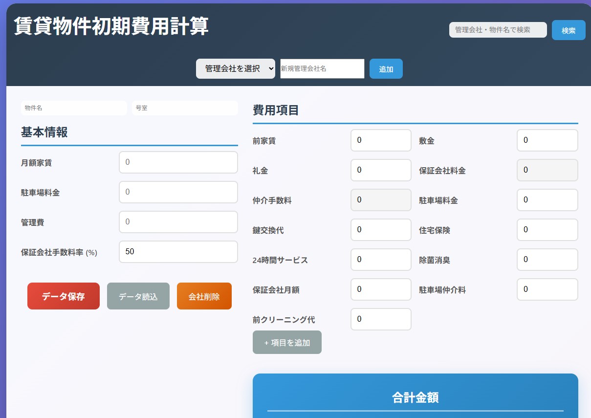Screen dimensions: 591x418
Task: Click the 住宅保険 amount field
Action: point(547,230)
